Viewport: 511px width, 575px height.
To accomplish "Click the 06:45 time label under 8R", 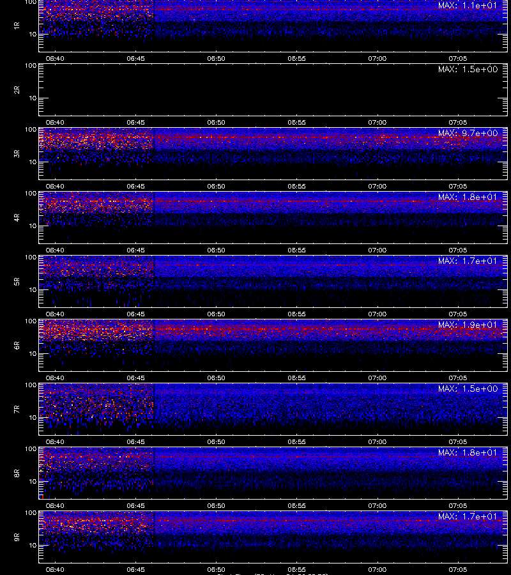I will 135,506.
